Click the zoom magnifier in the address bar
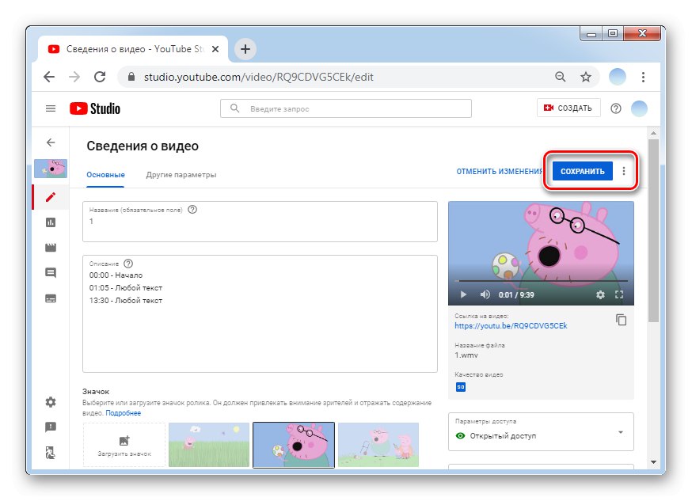Viewport: 692px width, 501px height. [x=561, y=78]
